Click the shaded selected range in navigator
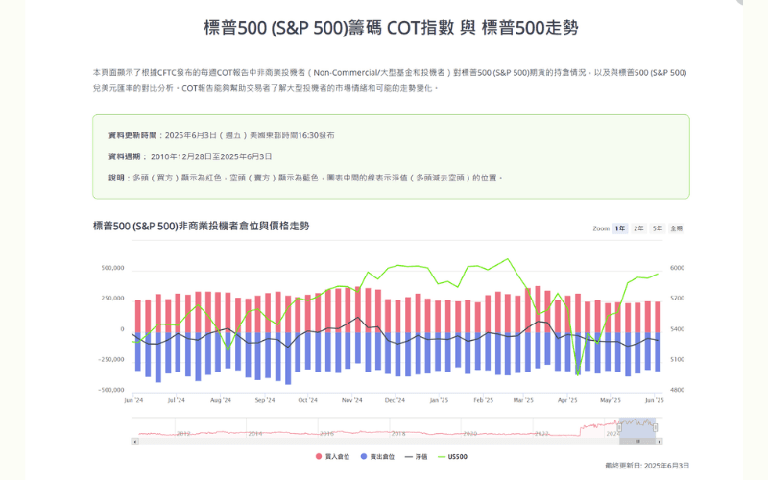The image size is (768, 480). click(637, 427)
